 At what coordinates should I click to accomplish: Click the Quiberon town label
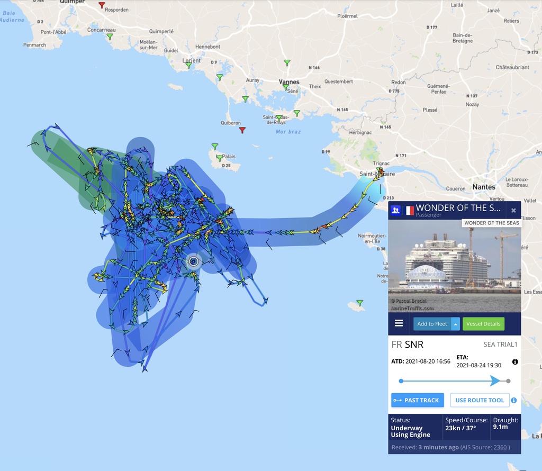tap(231, 123)
